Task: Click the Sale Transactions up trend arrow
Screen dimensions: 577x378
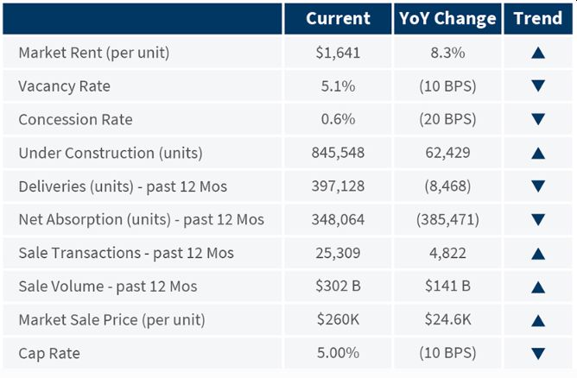Action: click(539, 253)
